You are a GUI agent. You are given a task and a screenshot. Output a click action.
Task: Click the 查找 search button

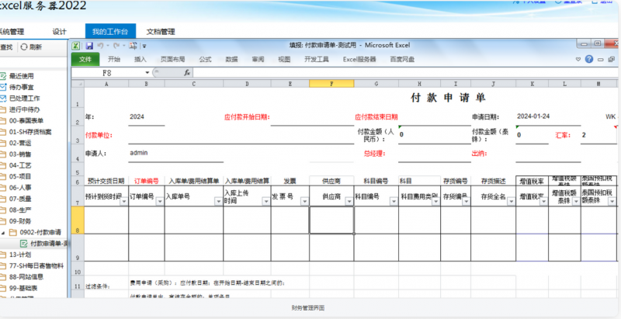click(6, 47)
